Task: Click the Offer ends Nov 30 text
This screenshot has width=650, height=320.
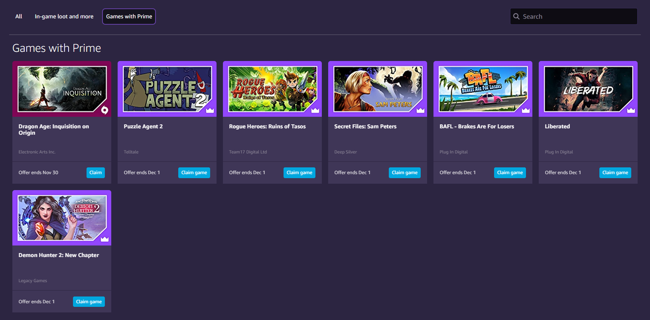Action: tap(38, 173)
